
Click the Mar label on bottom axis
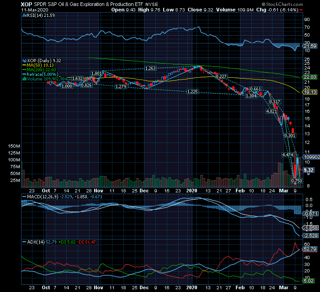tap(284, 288)
